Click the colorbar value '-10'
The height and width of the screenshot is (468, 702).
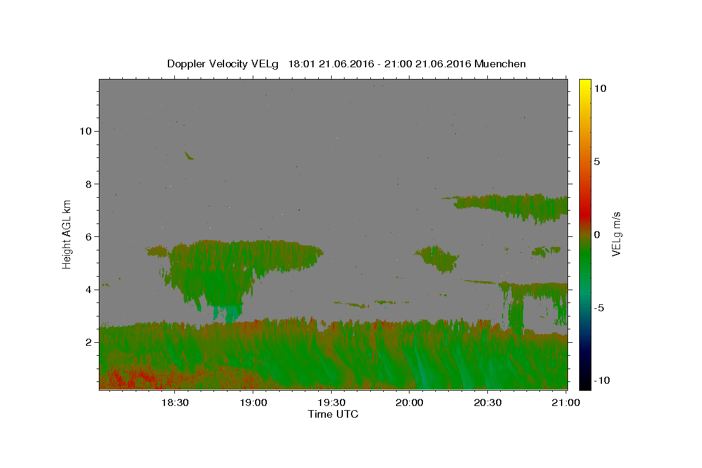pos(601,380)
